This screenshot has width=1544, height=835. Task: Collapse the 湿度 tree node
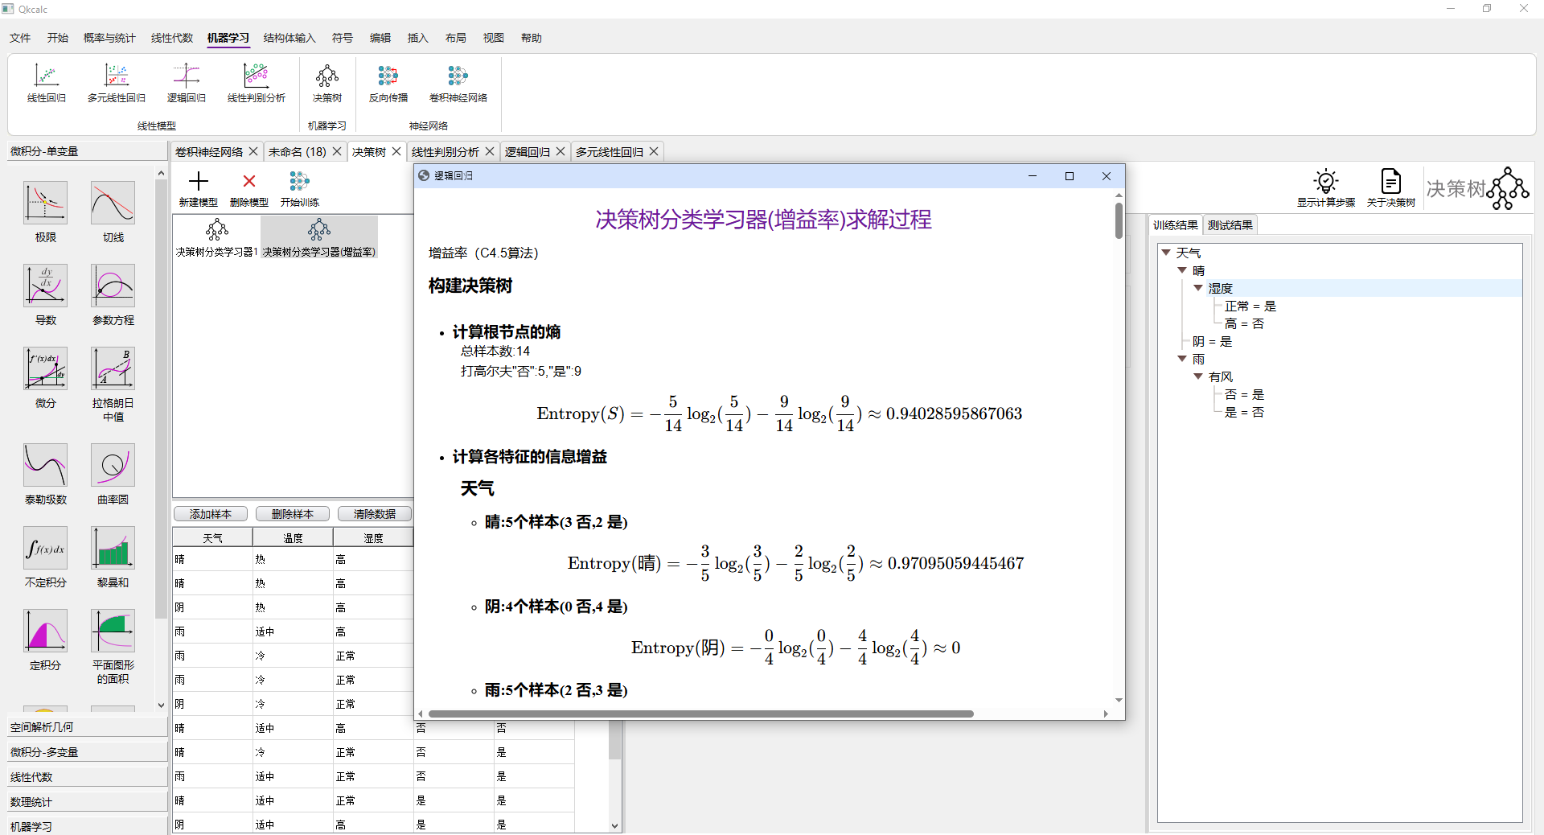pyautogui.click(x=1198, y=288)
